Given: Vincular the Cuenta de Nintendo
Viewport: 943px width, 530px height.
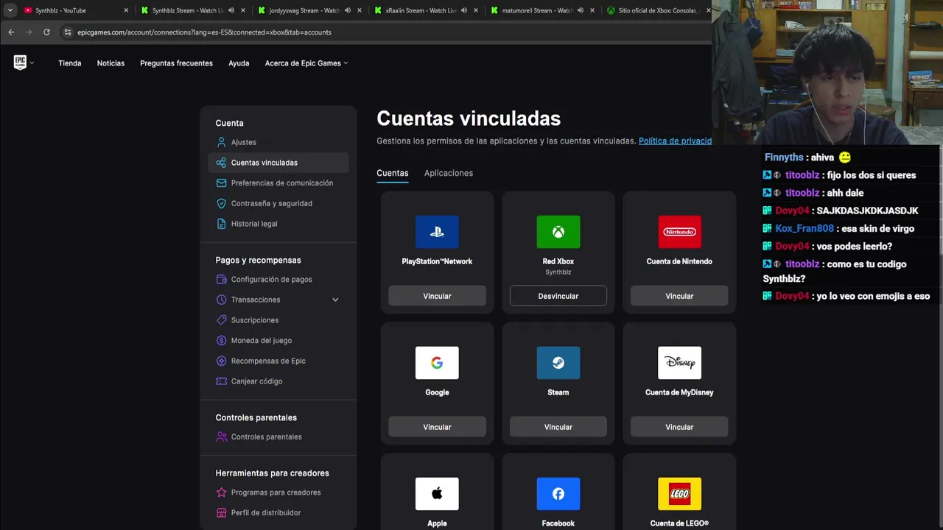Looking at the screenshot, I should (x=679, y=296).
